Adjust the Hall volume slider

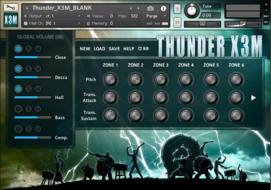(33, 97)
